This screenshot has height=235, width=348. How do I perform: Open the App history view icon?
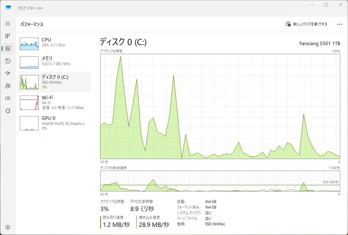8,61
